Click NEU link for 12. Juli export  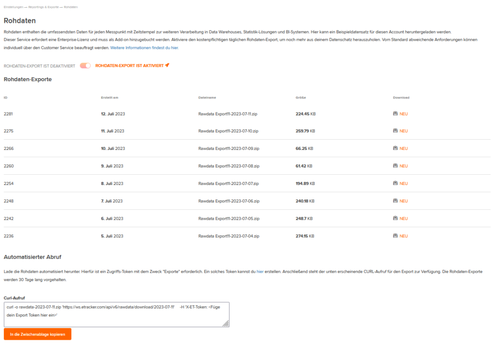403,114
